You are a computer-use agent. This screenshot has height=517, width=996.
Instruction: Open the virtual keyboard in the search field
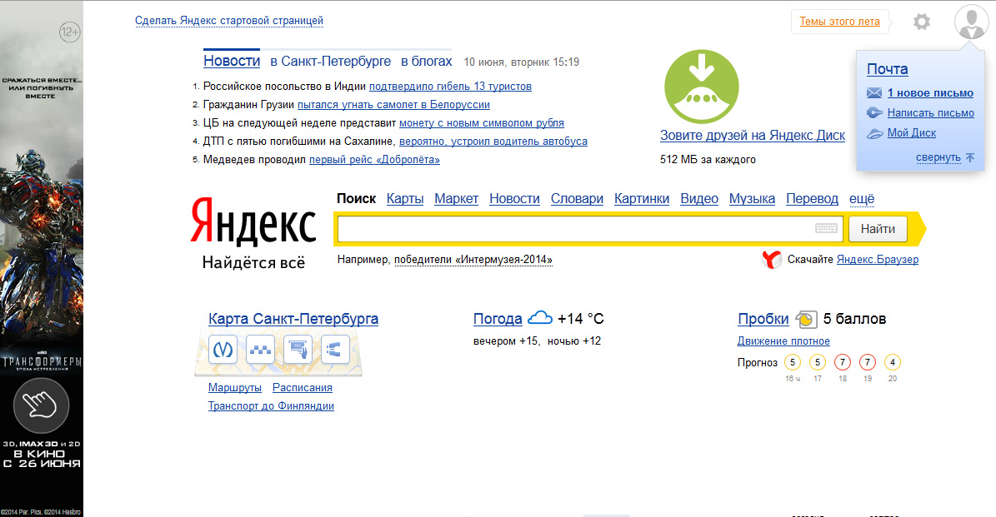(x=825, y=229)
